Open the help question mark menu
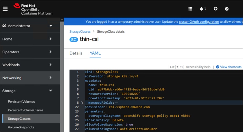 pos(227,9)
